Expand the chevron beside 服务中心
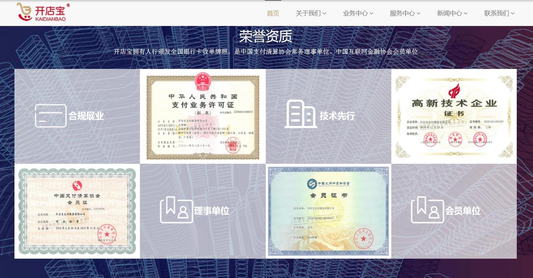 click(x=419, y=14)
